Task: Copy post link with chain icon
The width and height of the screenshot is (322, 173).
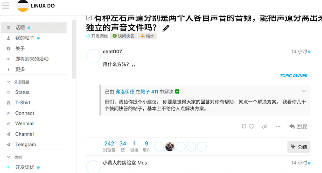Action: tap(265, 126)
